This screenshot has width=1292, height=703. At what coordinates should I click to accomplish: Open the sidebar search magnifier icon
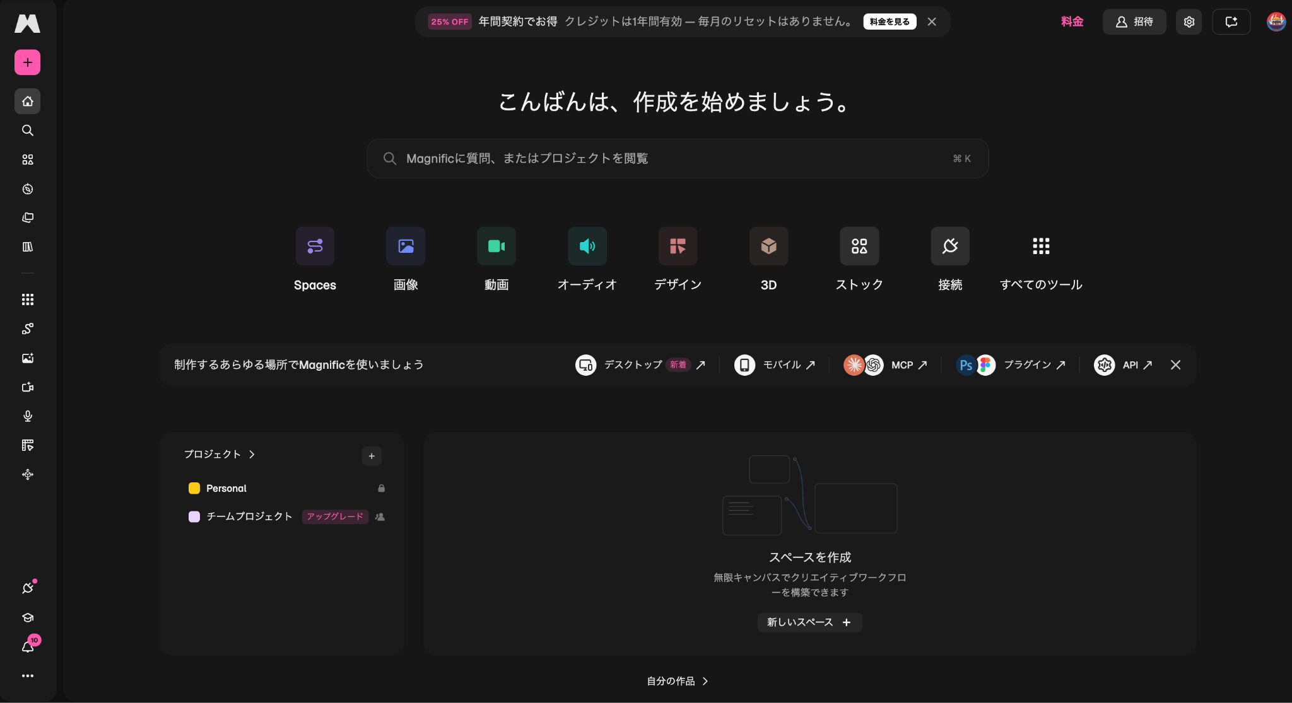(27, 131)
